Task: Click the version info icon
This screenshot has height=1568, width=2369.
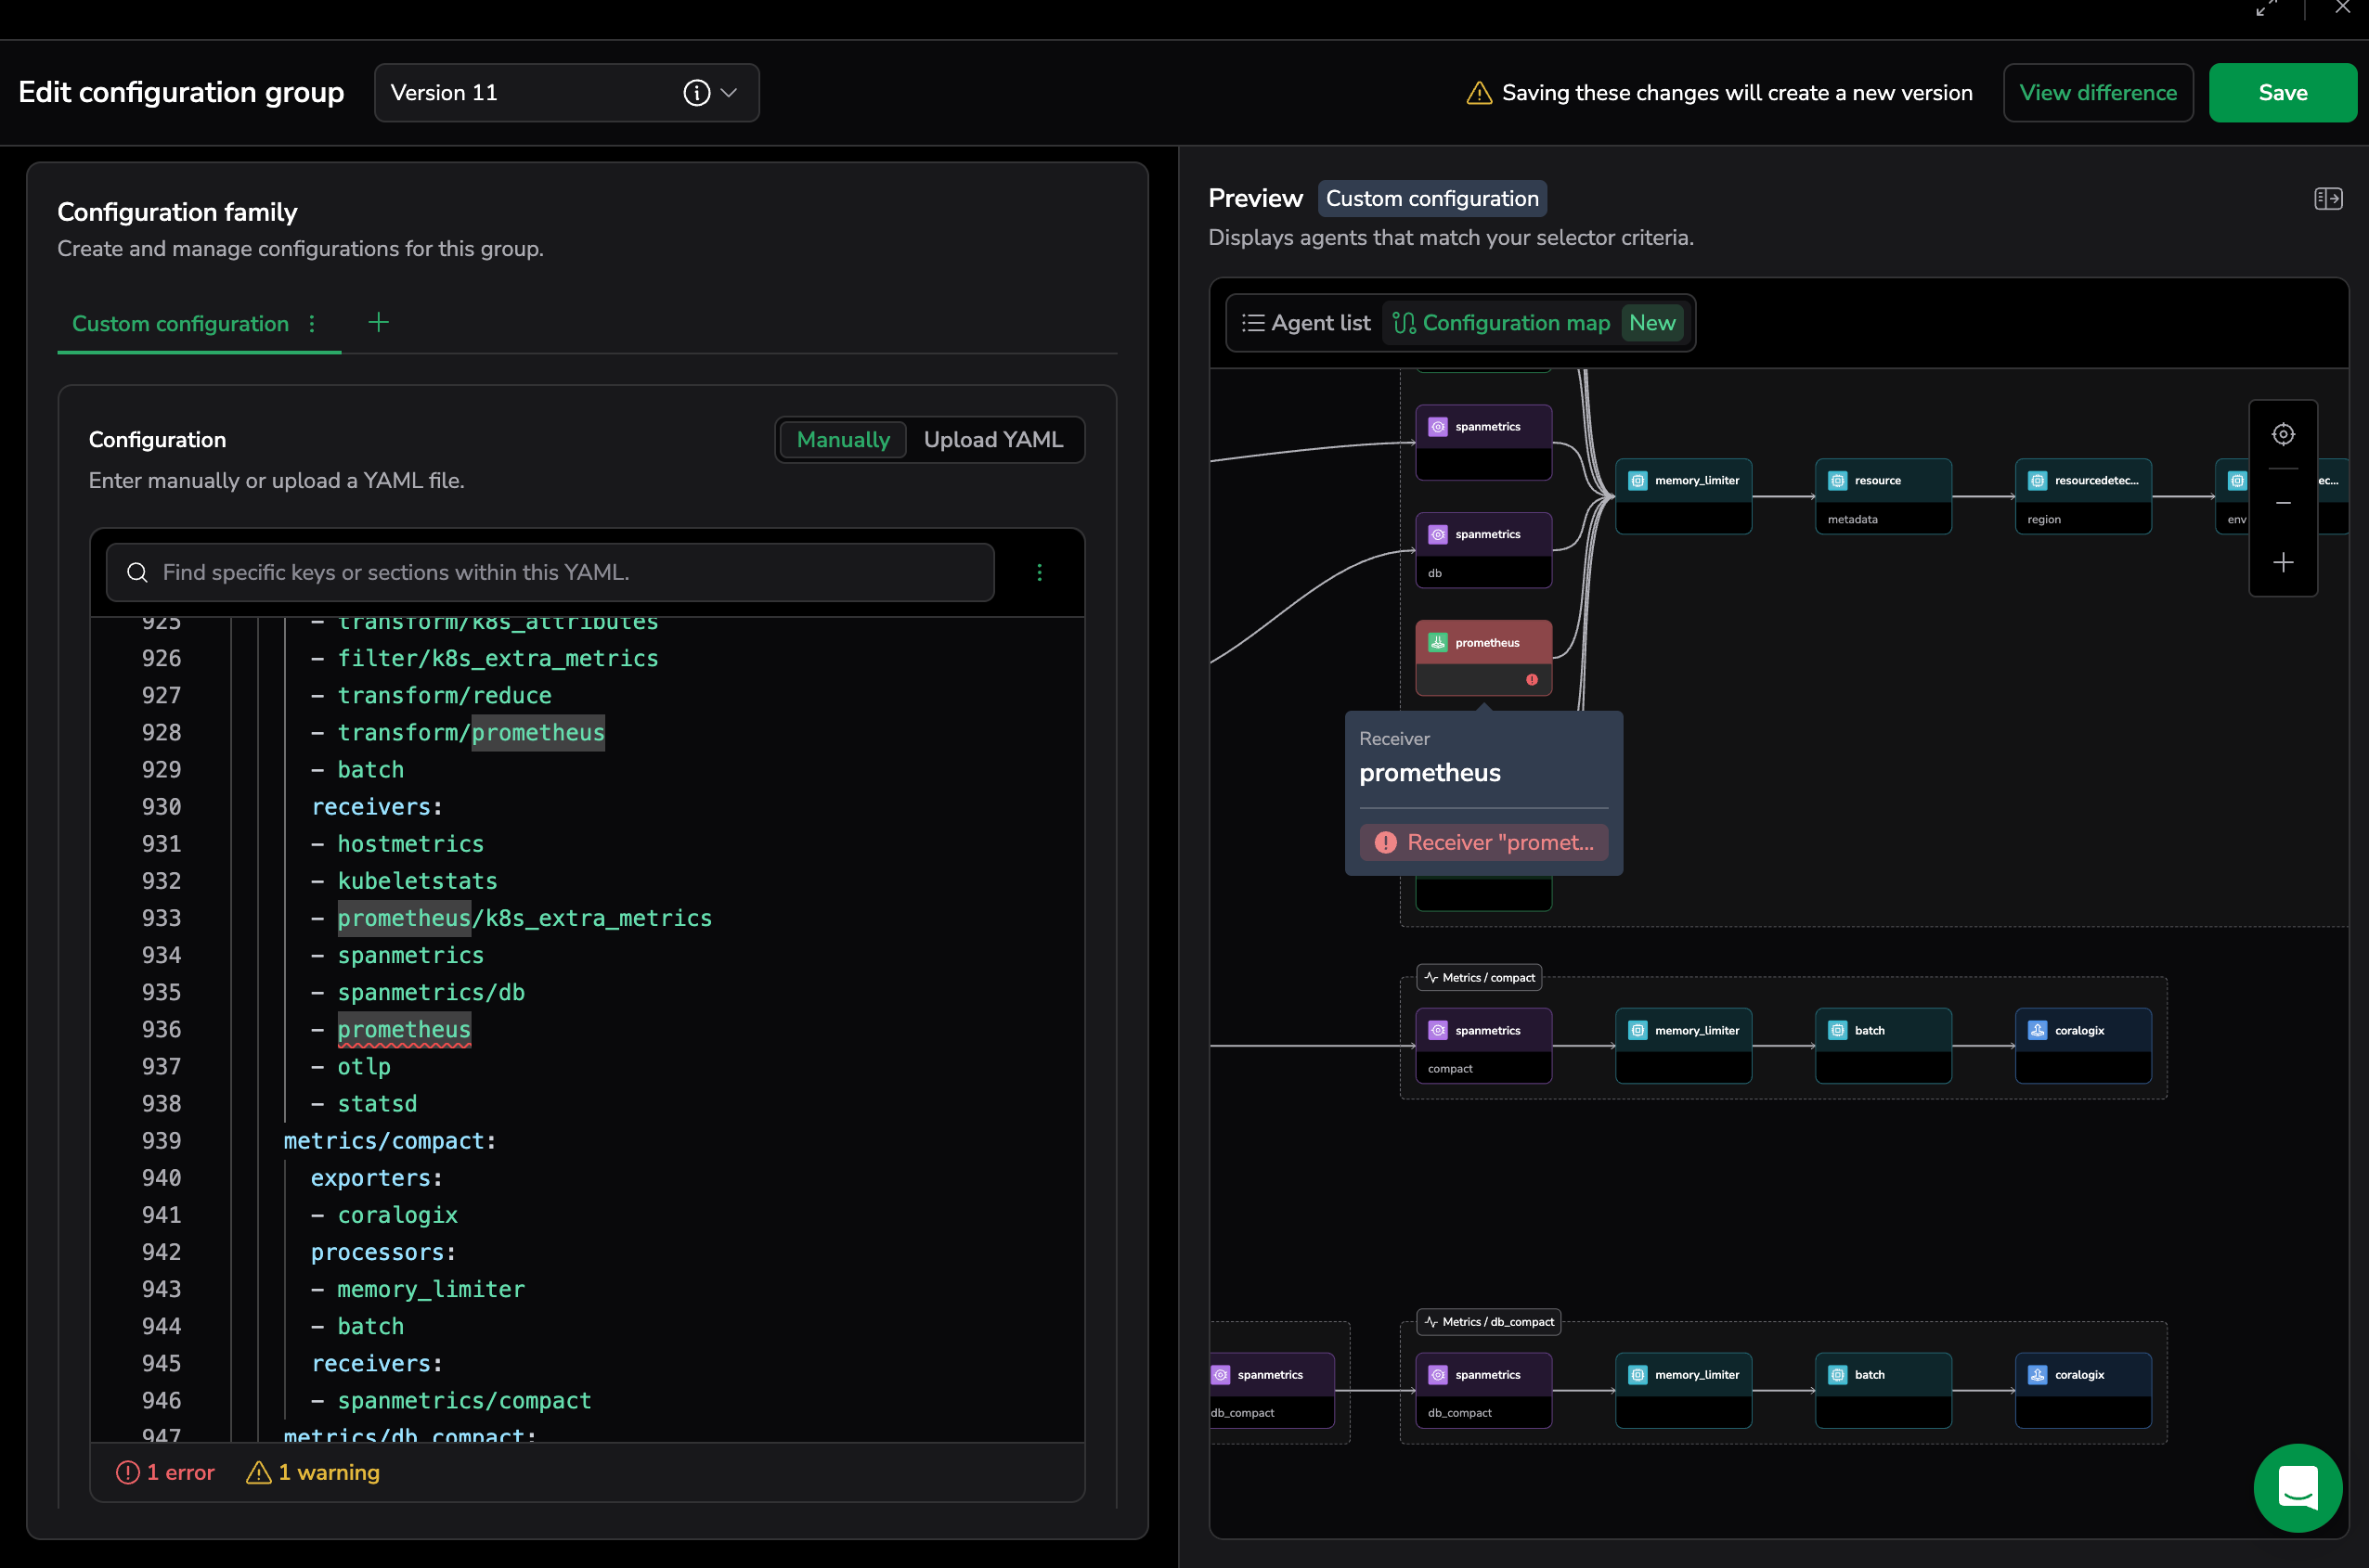Action: pyautogui.click(x=696, y=93)
